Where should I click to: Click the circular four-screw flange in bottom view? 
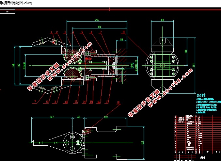pyautogui.click(x=72, y=143)
